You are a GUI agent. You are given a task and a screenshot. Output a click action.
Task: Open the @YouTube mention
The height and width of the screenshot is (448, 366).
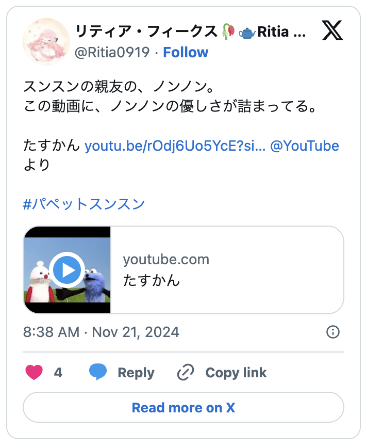[304, 146]
